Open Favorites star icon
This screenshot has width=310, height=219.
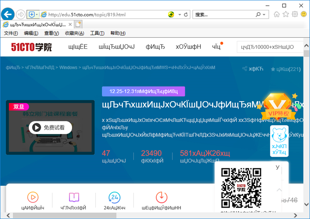pos(286,14)
